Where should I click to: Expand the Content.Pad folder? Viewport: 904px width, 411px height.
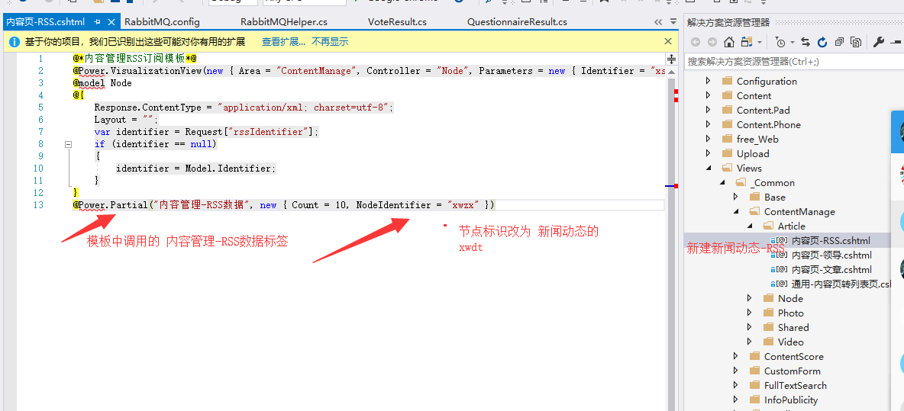709,110
